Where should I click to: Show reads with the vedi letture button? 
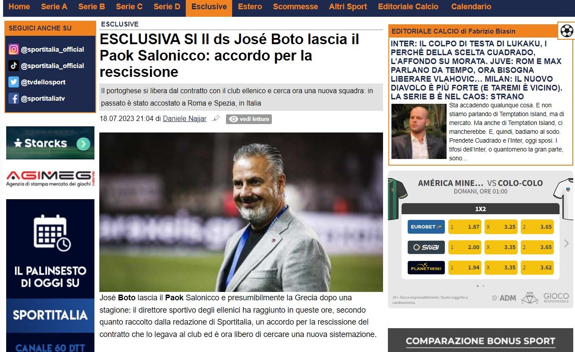pyautogui.click(x=249, y=119)
